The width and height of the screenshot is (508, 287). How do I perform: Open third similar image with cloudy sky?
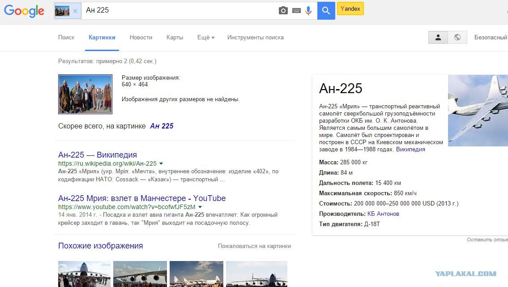[x=196, y=274]
